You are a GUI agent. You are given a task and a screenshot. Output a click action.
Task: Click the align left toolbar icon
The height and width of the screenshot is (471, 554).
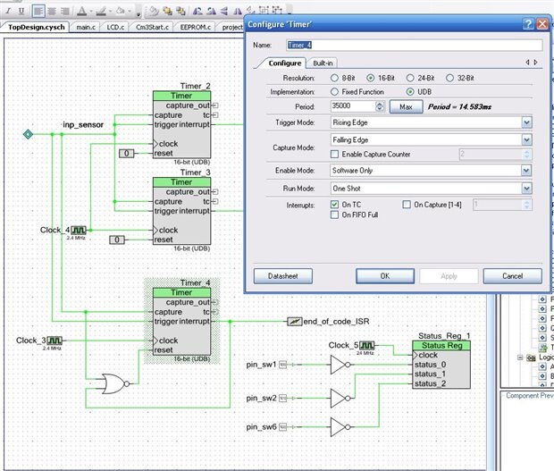tap(38, 12)
